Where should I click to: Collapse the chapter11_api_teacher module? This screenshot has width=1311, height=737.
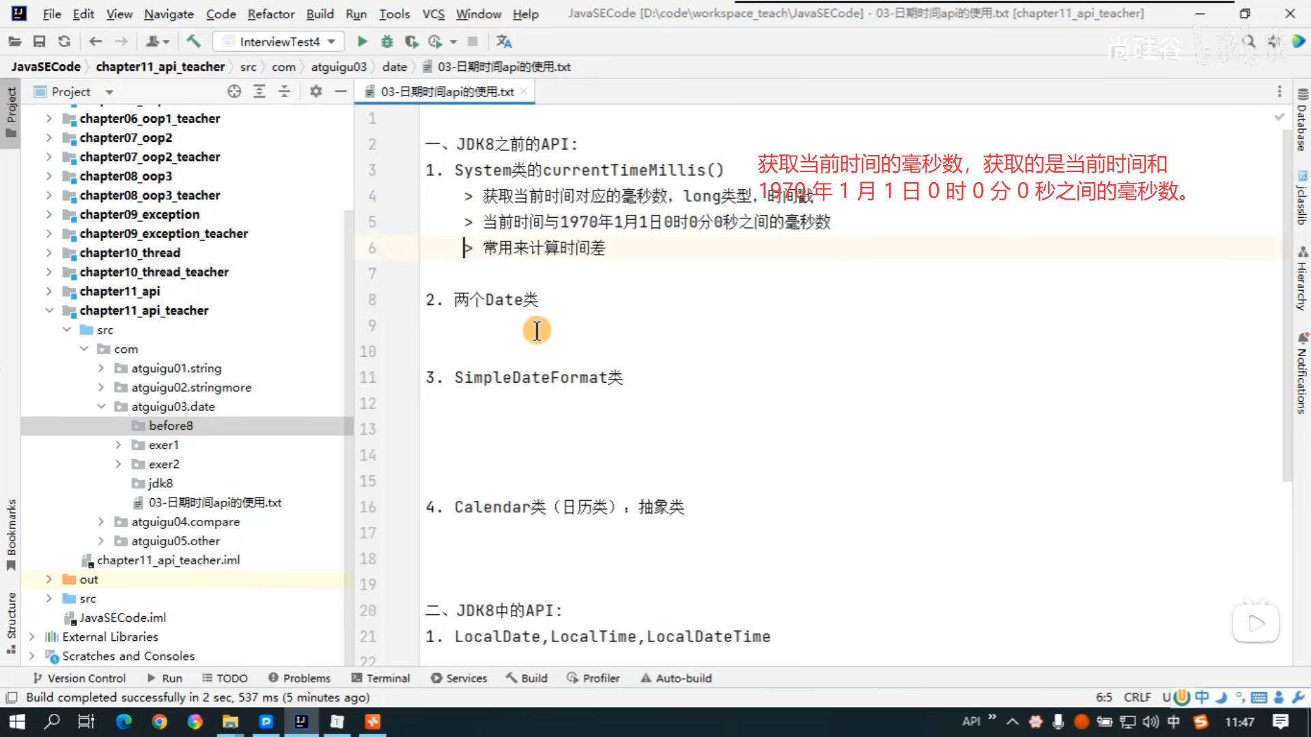coord(49,310)
